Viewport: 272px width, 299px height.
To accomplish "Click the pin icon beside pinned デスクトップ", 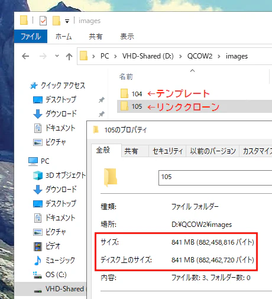I will tap(102, 100).
